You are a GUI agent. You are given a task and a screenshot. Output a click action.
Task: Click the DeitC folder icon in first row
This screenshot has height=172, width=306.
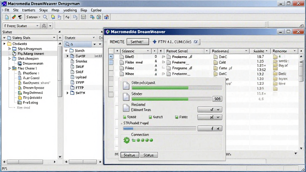(215, 57)
